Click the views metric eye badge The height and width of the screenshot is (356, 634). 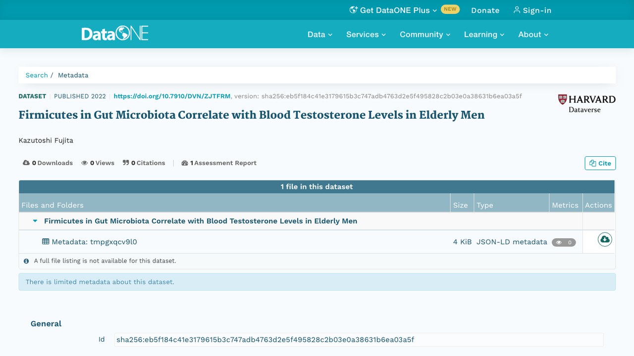point(564,242)
